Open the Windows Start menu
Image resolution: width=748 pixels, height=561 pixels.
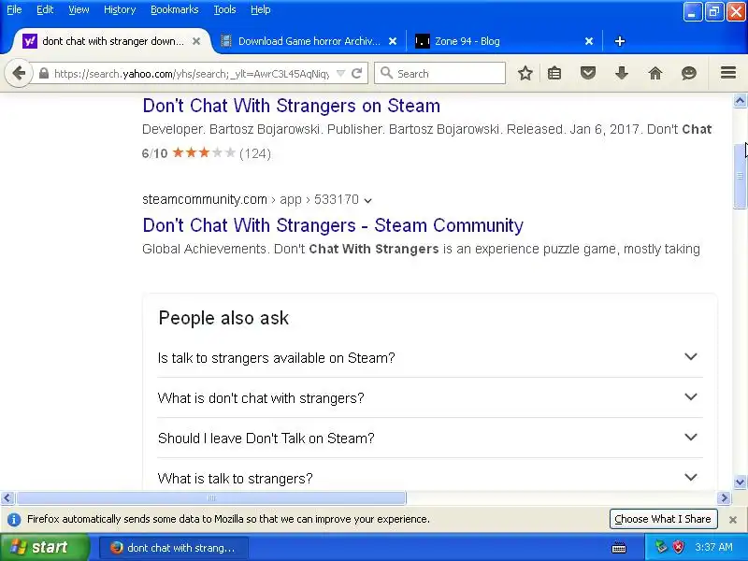[44, 547]
